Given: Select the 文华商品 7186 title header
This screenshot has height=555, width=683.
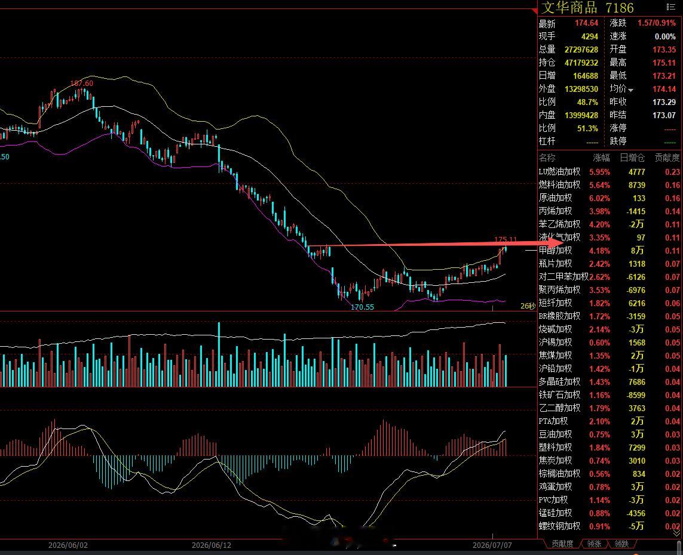Looking at the screenshot, I should coord(587,7).
